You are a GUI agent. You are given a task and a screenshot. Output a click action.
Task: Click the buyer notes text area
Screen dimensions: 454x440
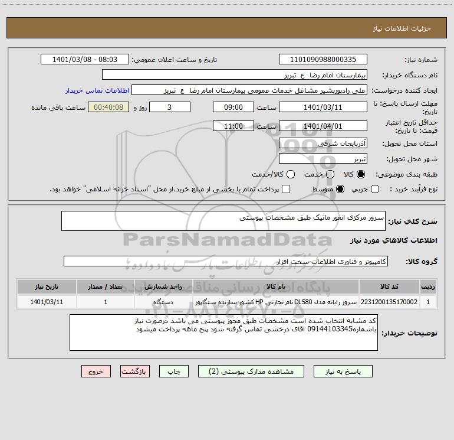click(x=223, y=333)
